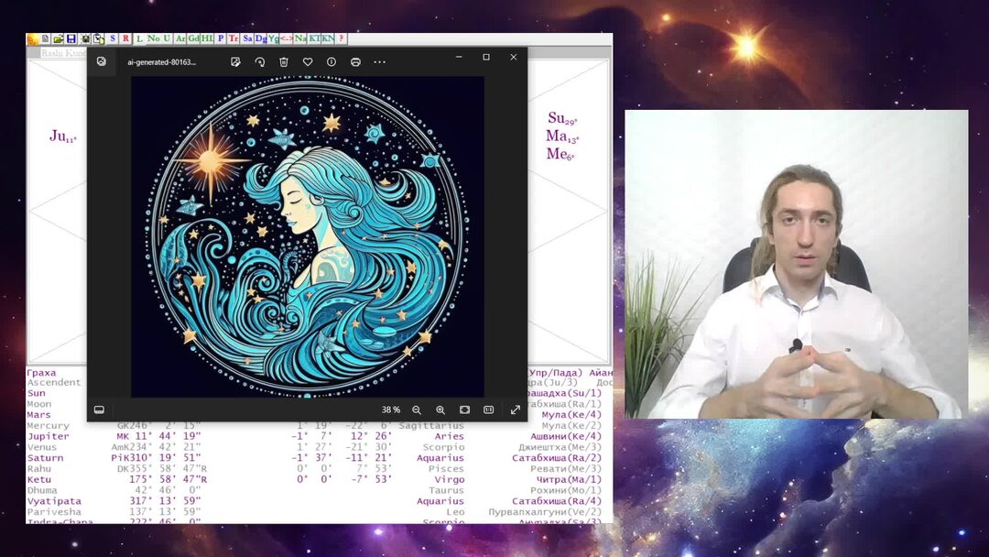Click the HI toolbar button

pos(207,38)
